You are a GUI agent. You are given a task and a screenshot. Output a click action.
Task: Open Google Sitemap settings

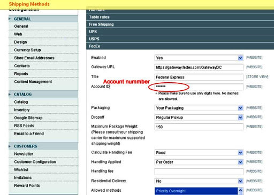click(x=43, y=118)
